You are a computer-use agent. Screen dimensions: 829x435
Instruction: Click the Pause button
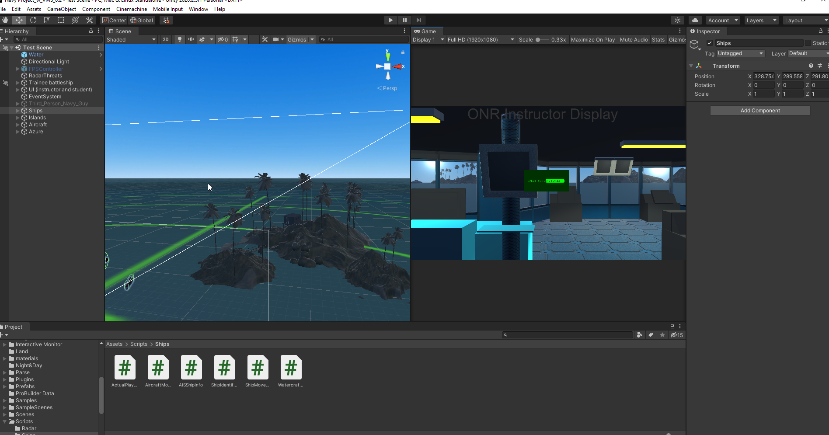(405, 20)
